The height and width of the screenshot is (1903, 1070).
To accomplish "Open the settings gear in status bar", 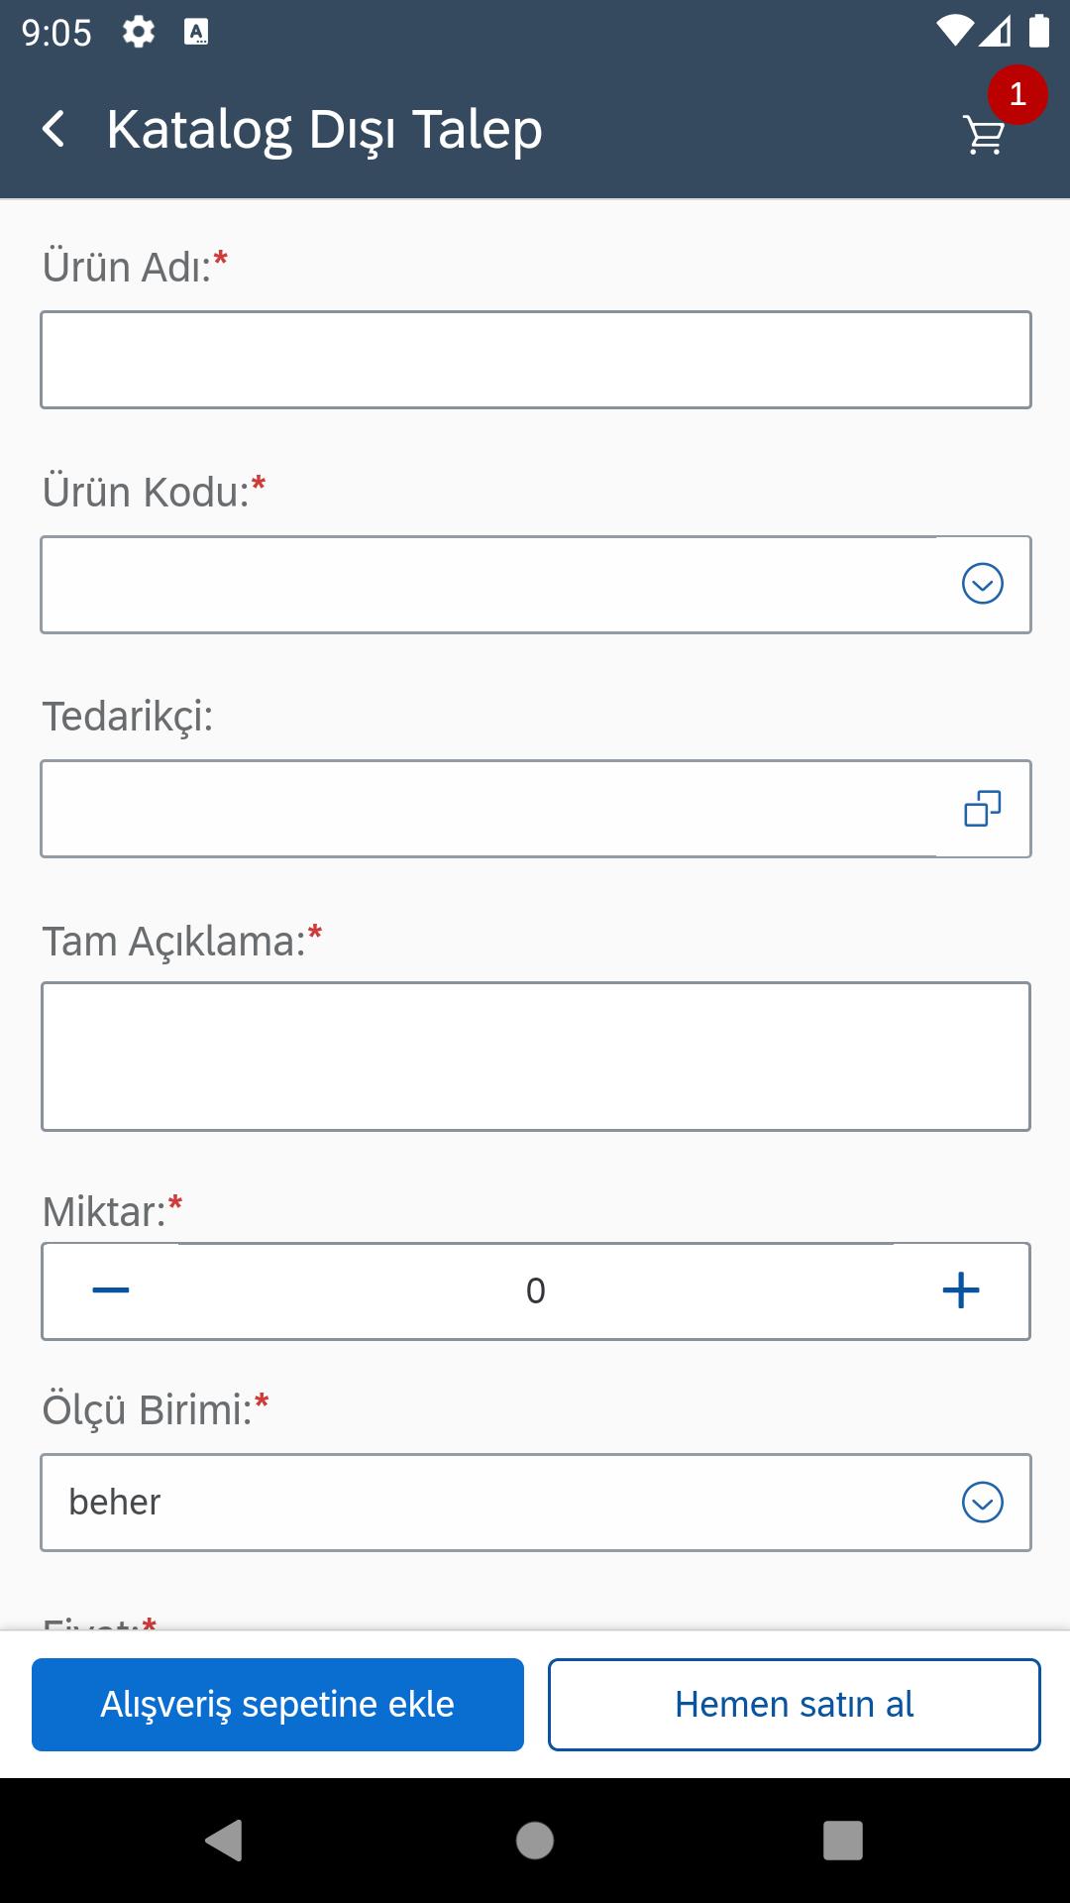I will point(139,33).
